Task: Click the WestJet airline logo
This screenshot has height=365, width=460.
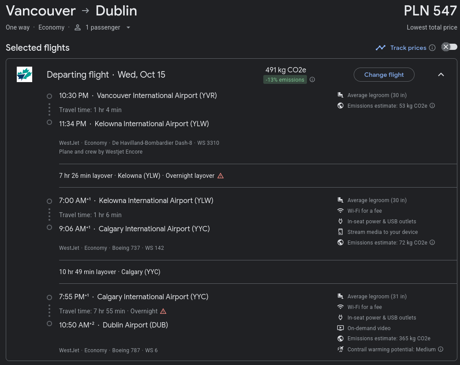Action: click(x=24, y=74)
